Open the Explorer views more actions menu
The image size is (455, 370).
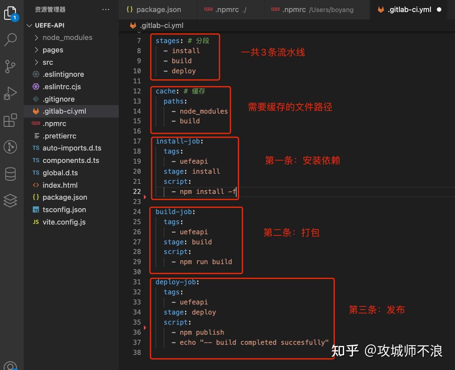[106, 9]
